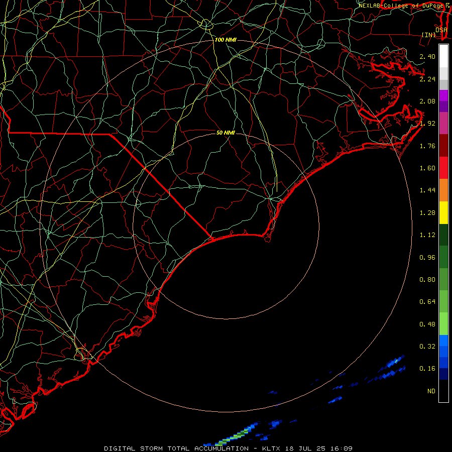This screenshot has height=452, width=452.
Task: Select the 1.12 scale value
Action: 427,235
